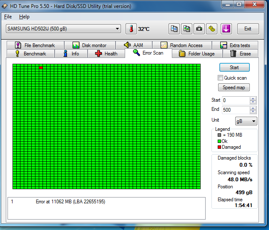Click the Disk monitor chart icon
Screen dimensions: 269x230
click(76, 45)
